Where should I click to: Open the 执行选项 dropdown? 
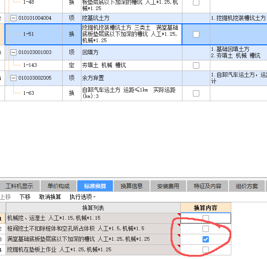pos(83,197)
